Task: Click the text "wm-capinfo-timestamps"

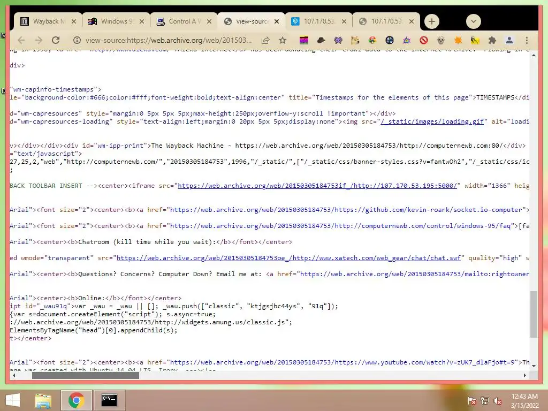Action: pos(54,89)
